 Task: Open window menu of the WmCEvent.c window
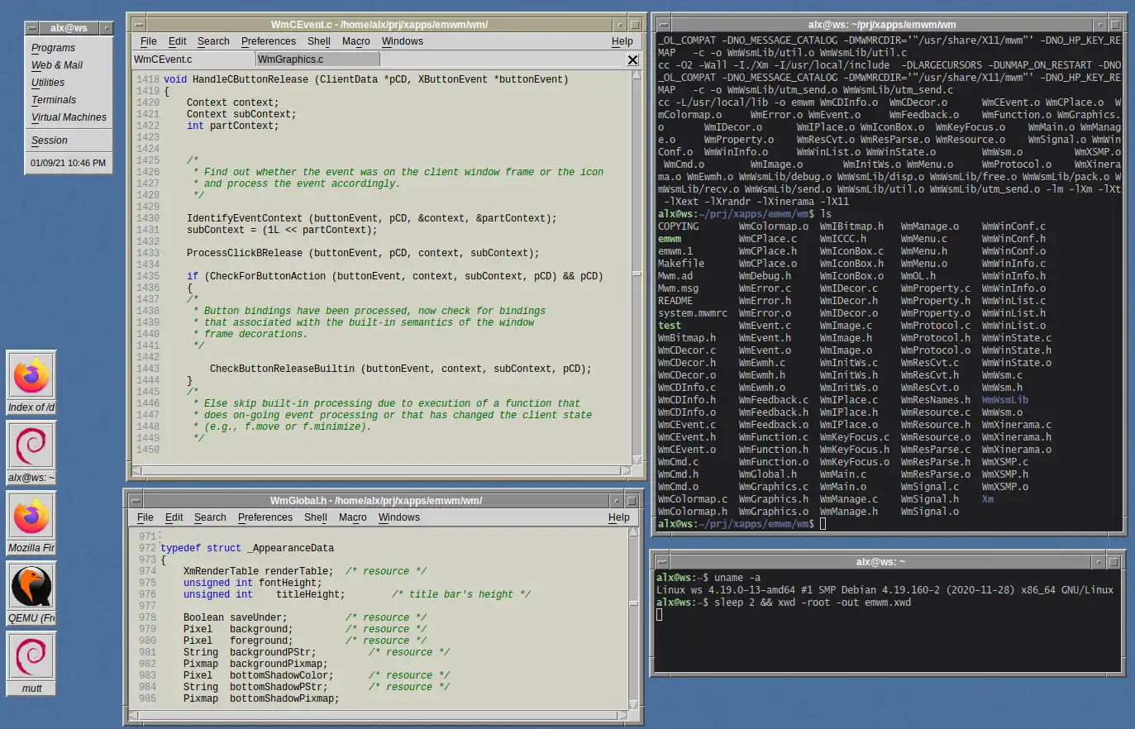pos(139,25)
